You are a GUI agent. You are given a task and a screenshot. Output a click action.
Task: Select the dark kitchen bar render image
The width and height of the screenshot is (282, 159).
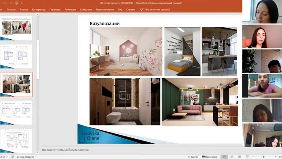pos(219,51)
